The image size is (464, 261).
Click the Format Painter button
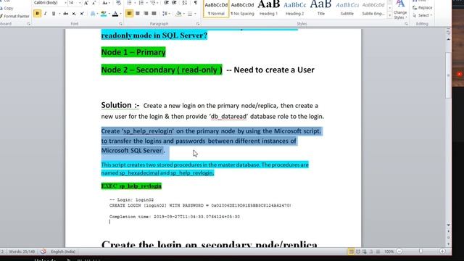14,16
